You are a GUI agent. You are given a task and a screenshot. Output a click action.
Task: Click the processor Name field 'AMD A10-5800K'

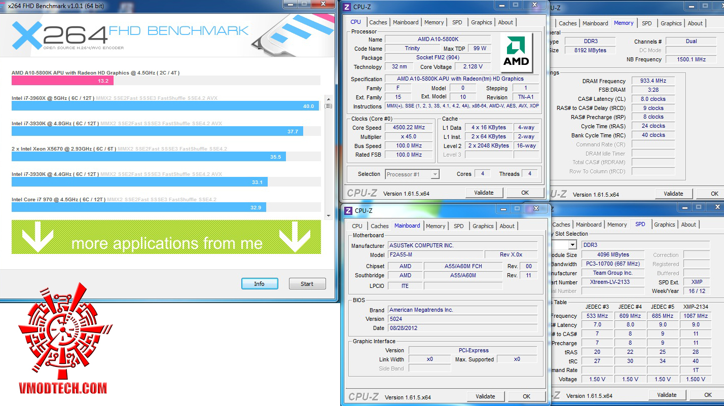pyautogui.click(x=438, y=40)
